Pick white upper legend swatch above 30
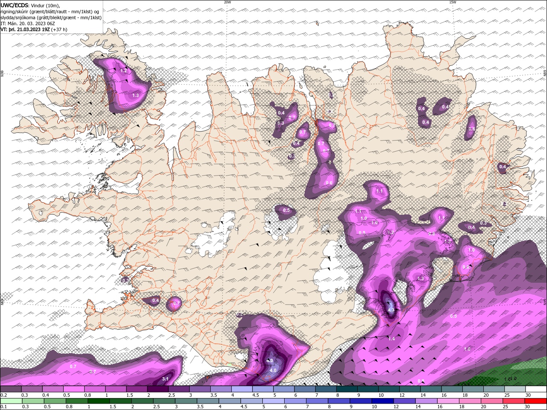 (x=536, y=389)
